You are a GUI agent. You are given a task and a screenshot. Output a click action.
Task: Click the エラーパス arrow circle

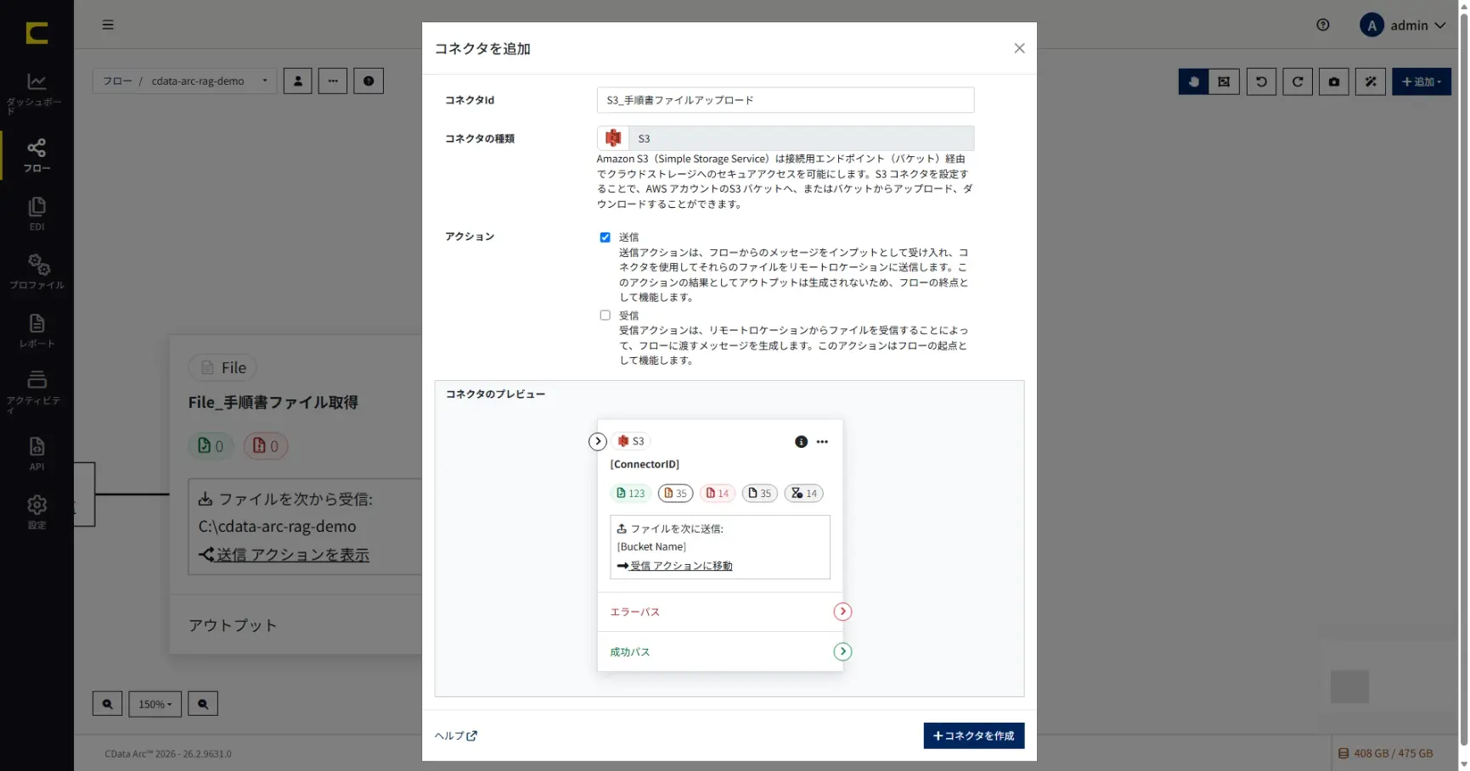click(842, 612)
